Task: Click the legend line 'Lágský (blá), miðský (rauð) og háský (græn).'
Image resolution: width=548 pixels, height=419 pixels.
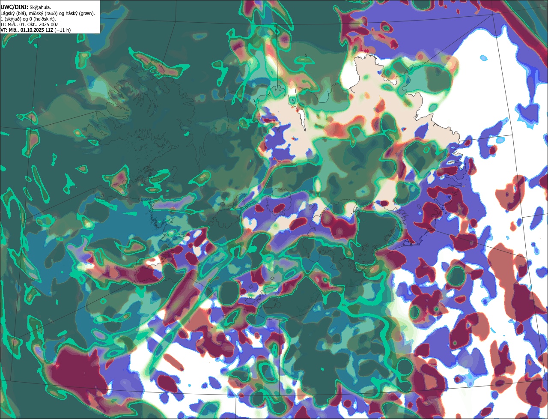Action: (48, 13)
